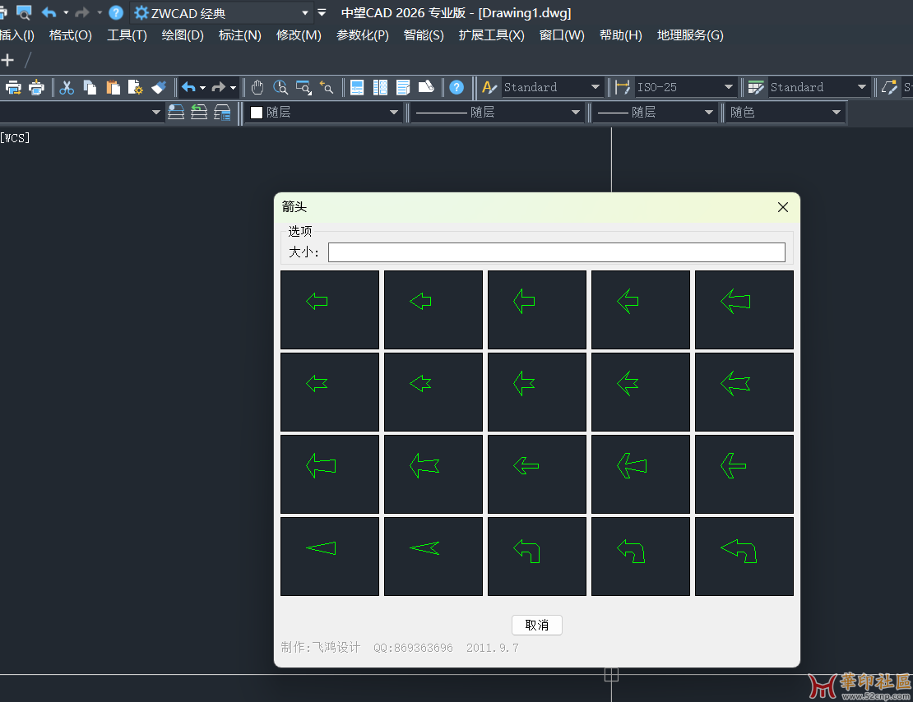This screenshot has height=702, width=913.
Task: Activate the Pan hand tool
Action: 257,87
